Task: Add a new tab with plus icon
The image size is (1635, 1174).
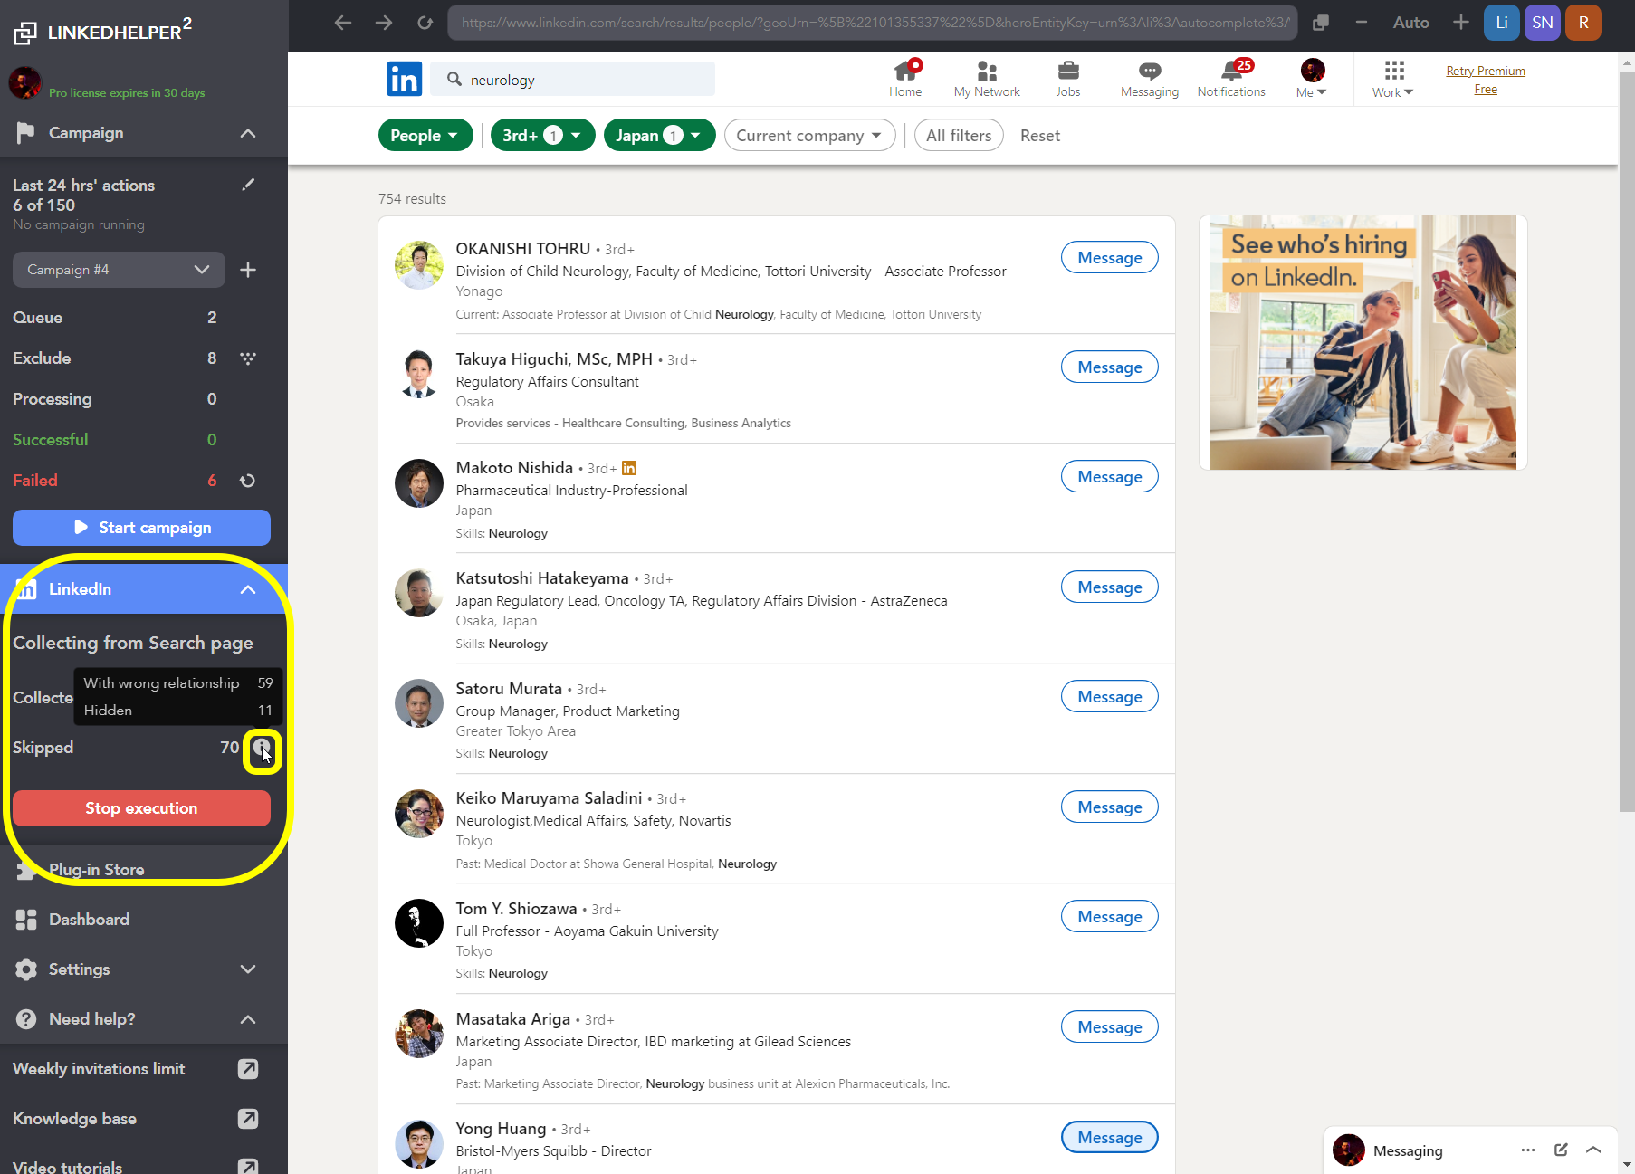Action: [1460, 23]
